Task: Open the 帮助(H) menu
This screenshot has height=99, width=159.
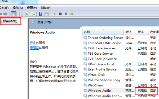Action: click(46, 8)
